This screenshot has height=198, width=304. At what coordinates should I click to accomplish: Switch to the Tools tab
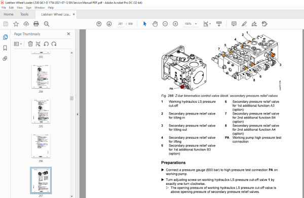24,14
